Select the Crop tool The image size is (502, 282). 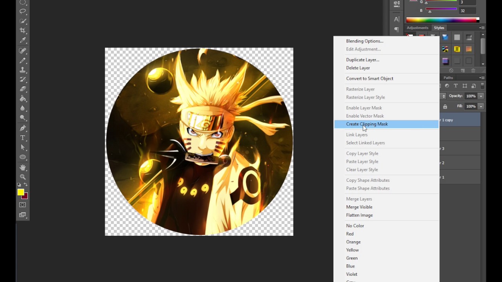(x=23, y=31)
